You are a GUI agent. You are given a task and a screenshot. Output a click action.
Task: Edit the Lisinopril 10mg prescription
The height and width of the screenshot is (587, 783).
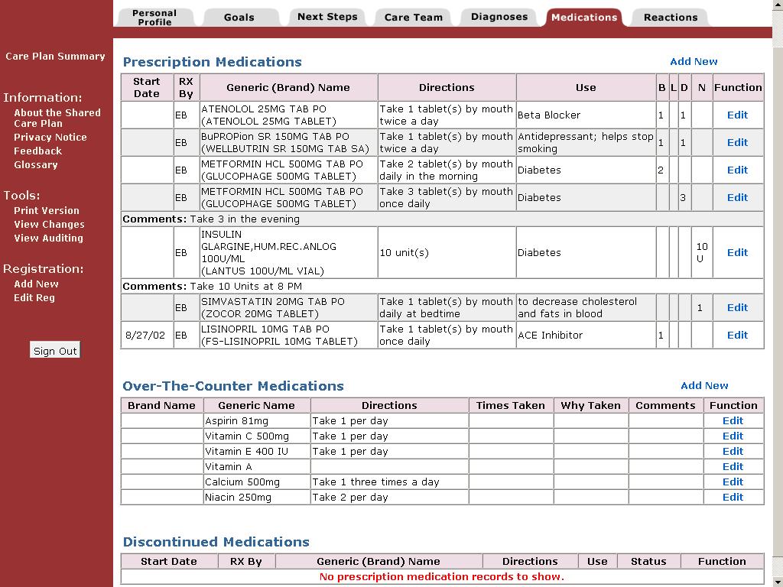(737, 335)
